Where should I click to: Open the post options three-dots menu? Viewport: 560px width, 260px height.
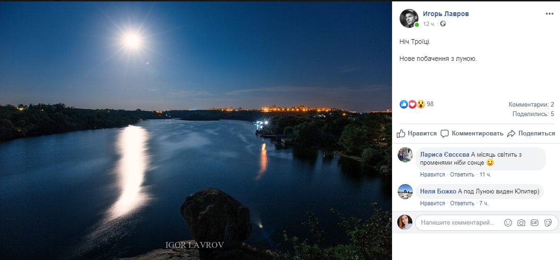[x=549, y=14]
